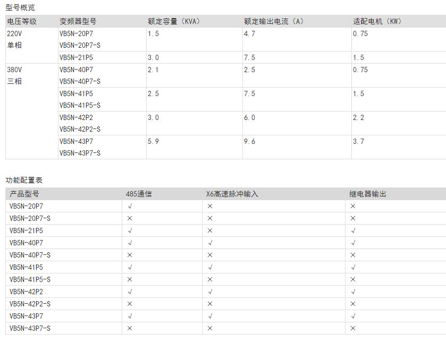The height and width of the screenshot is (342, 446).
Task: Select VB5N-40P7-S in the 产品型号 column
Action: (30, 255)
